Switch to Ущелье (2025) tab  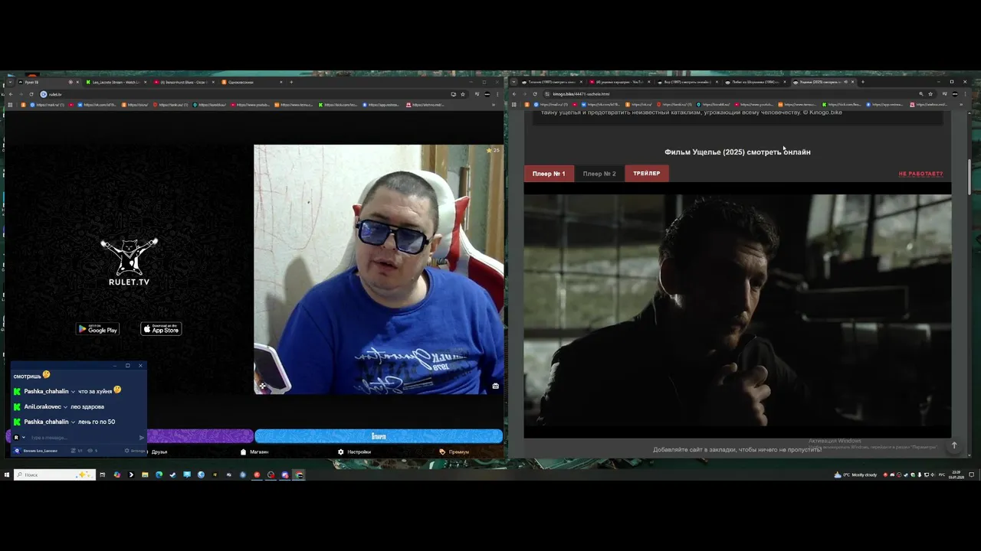pyautogui.click(x=823, y=82)
